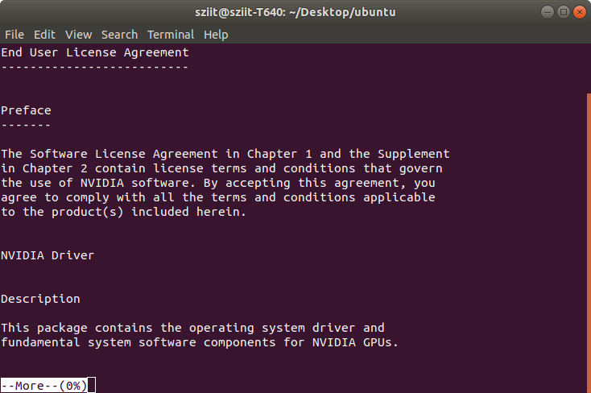
Task: Click the 'Description' heading text
Action: point(40,299)
